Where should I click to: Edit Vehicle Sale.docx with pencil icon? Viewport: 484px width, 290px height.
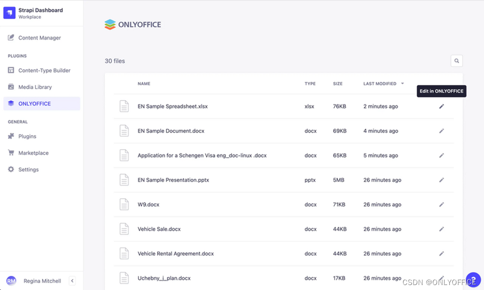click(441, 229)
